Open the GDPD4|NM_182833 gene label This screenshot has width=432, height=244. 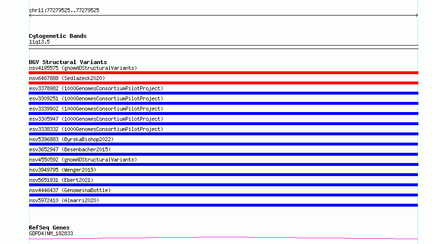[51, 233]
